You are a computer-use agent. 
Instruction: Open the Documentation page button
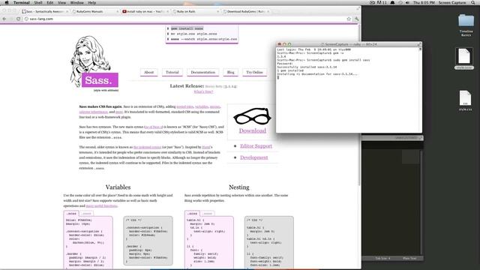click(x=203, y=72)
